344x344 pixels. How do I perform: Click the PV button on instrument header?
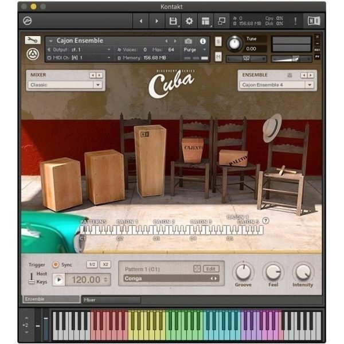click(x=317, y=57)
